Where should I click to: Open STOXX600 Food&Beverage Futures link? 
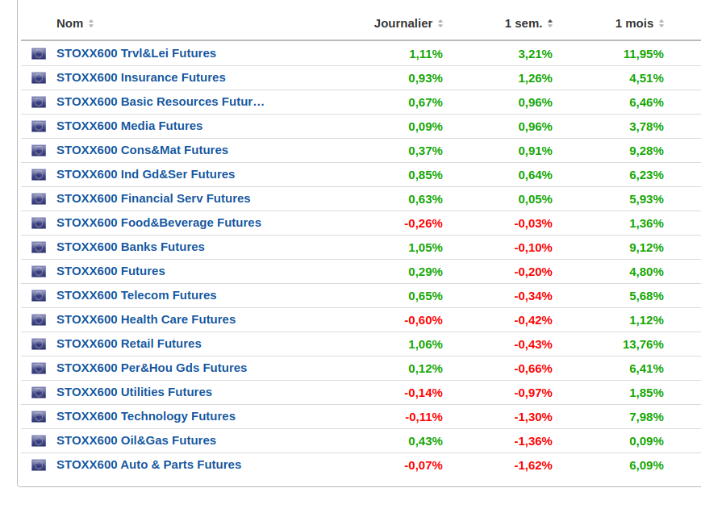coord(158,223)
